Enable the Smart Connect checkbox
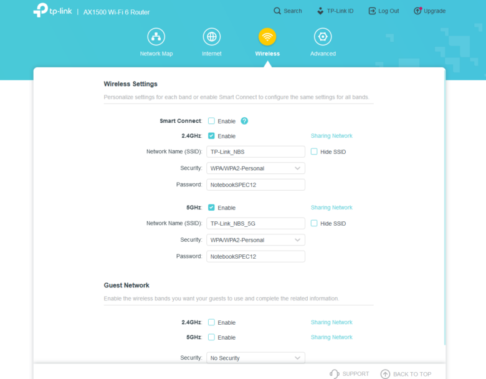Screen dimensions: 486x379 click(212, 121)
